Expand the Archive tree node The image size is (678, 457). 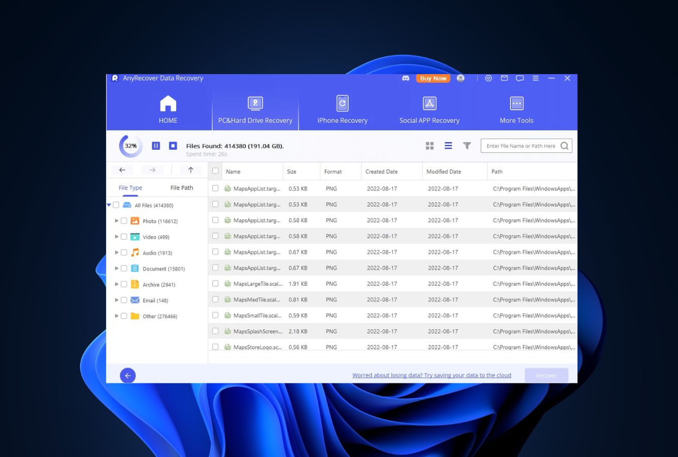(x=117, y=284)
